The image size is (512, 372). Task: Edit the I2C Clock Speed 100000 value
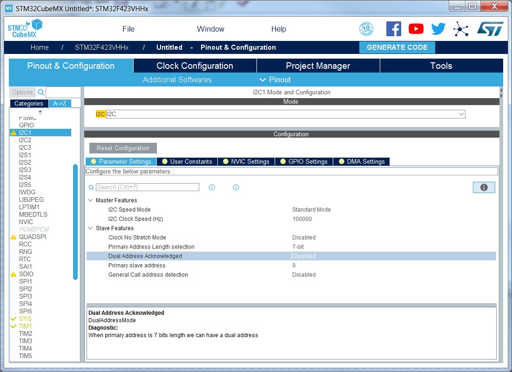pos(302,219)
